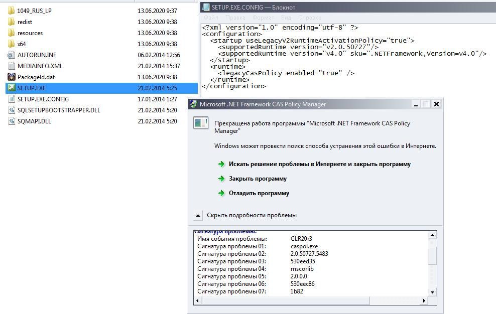Select the 1049_RUS_LP folder icon
This screenshot has width=496, height=314.
(12, 11)
